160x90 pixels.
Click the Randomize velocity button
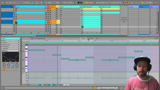pyautogui.click(x=34, y=85)
